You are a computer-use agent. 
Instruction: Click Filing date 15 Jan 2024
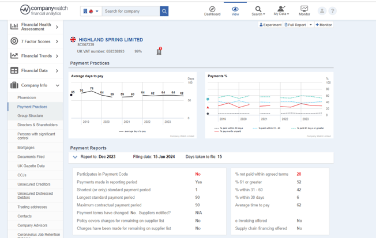coord(154,157)
